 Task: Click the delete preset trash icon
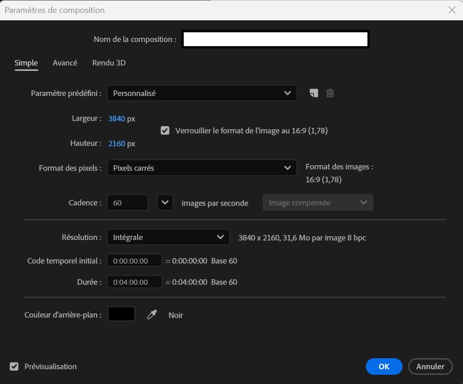(330, 93)
